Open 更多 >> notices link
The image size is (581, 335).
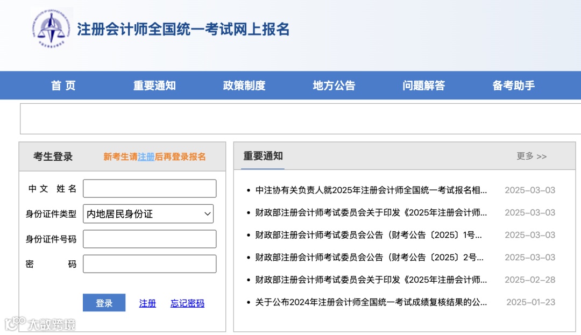point(532,156)
